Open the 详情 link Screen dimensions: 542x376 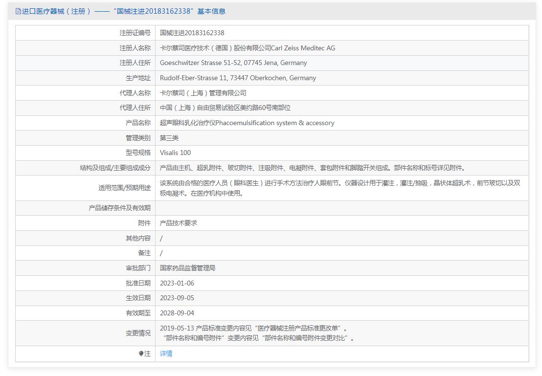tap(166, 354)
